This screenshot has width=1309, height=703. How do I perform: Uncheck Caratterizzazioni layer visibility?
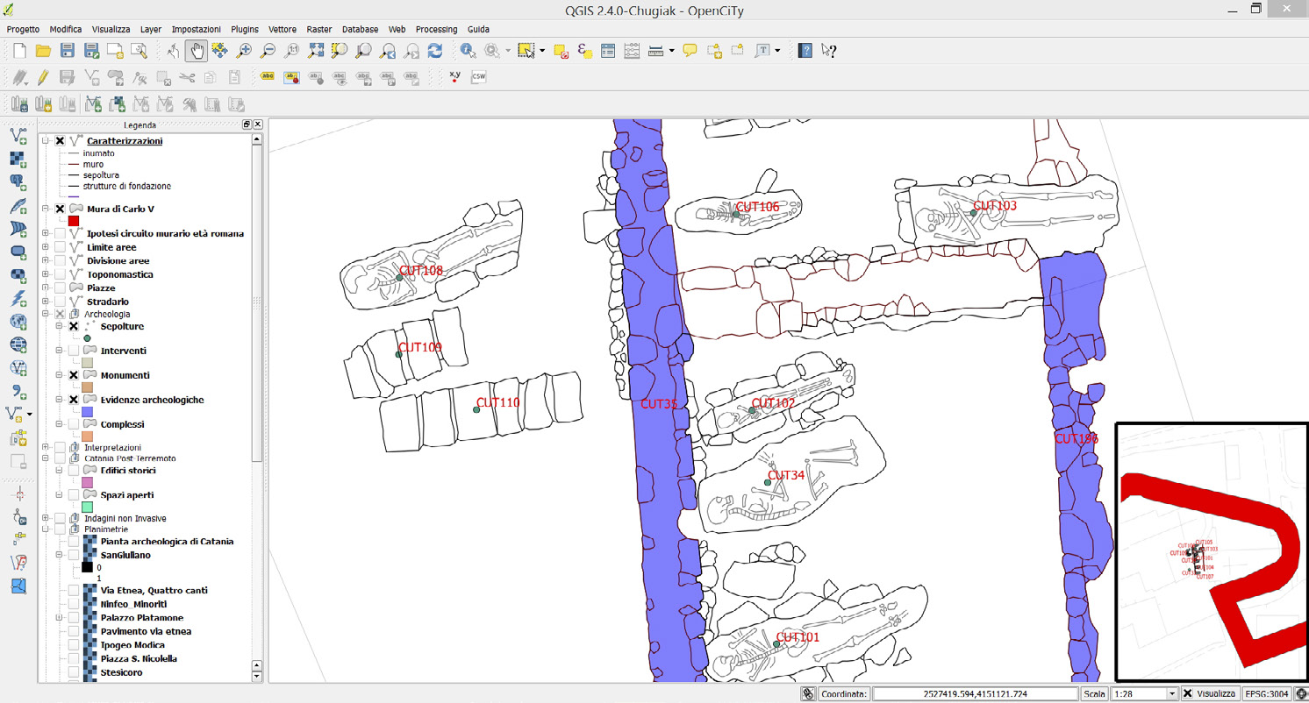pyautogui.click(x=60, y=141)
